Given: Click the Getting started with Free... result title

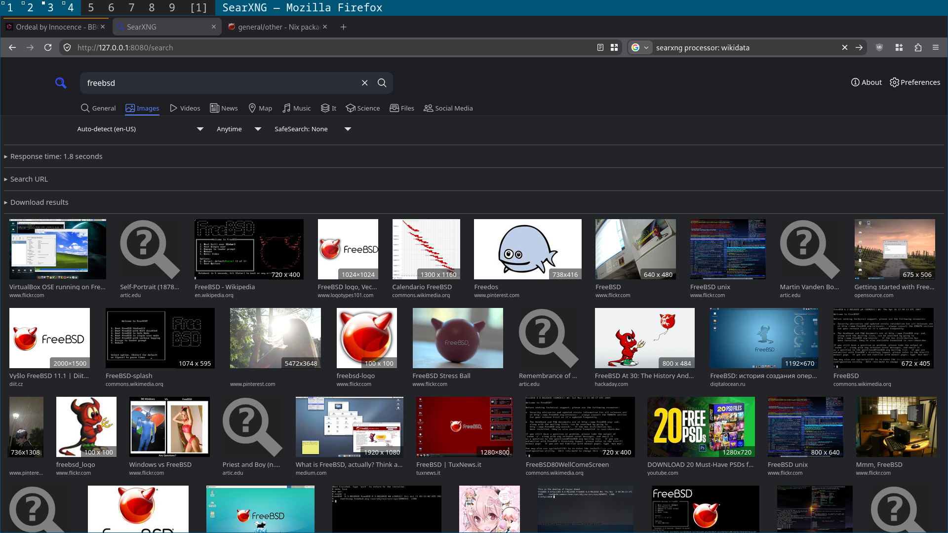Looking at the screenshot, I should pyautogui.click(x=894, y=287).
